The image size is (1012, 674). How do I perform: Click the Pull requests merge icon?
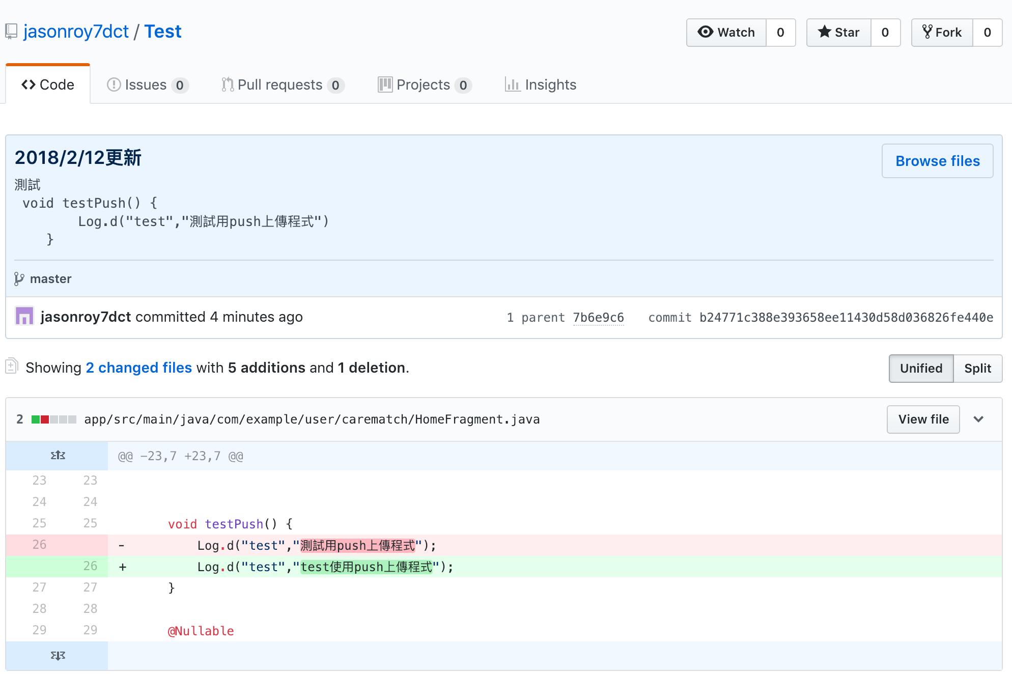point(228,85)
